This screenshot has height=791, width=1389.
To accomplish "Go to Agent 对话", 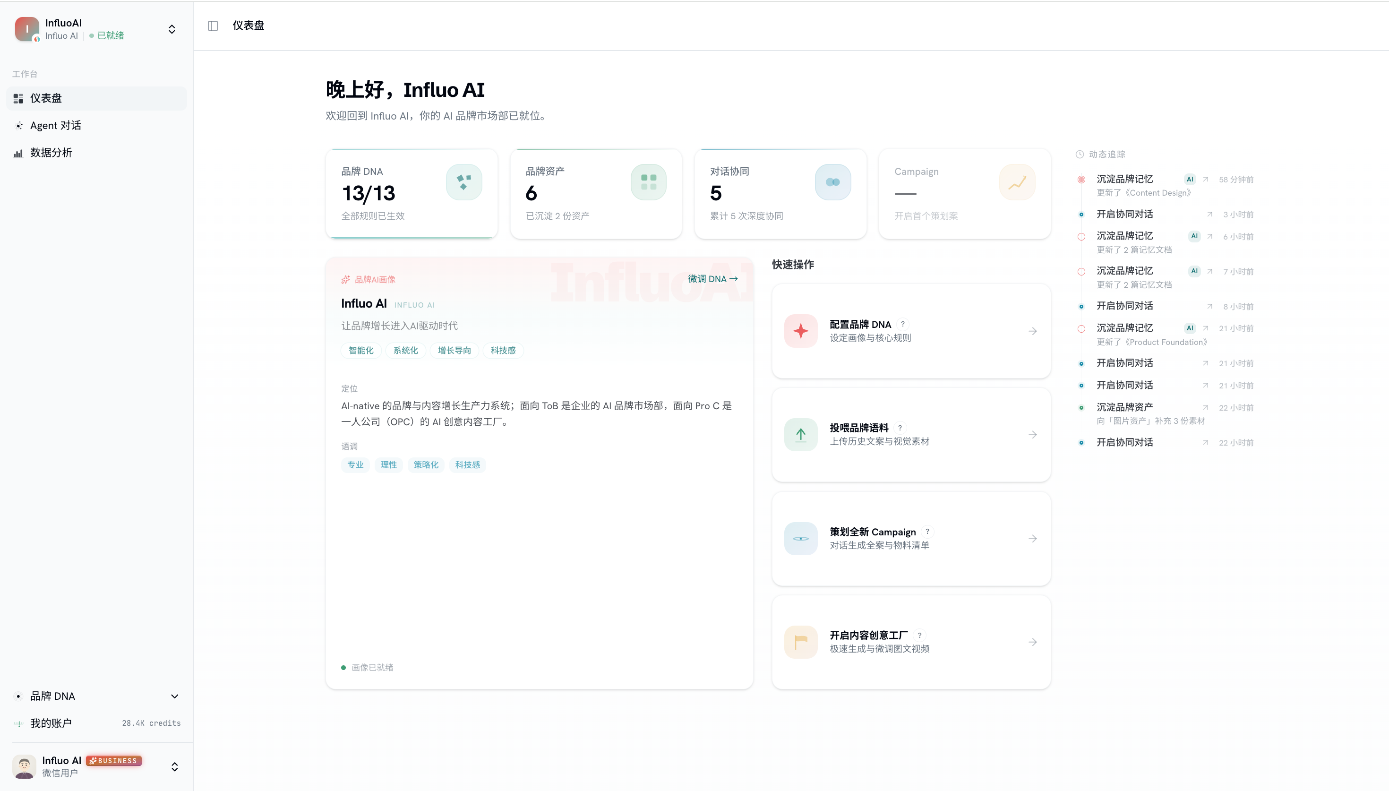I will click(x=97, y=126).
